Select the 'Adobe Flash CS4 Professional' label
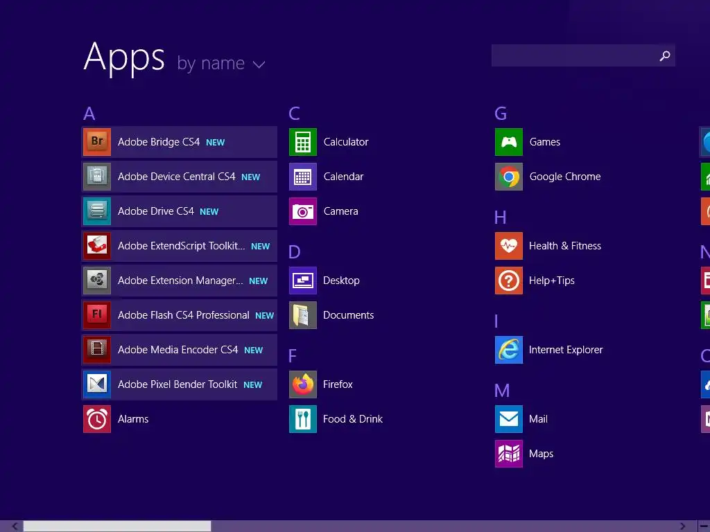Screen dimensions: 710x532 click(183, 315)
